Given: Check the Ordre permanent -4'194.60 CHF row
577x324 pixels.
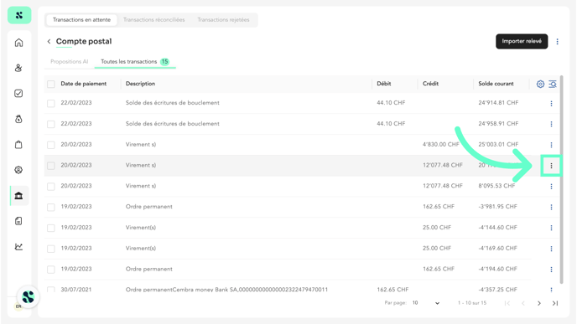Looking at the screenshot, I should point(51,270).
